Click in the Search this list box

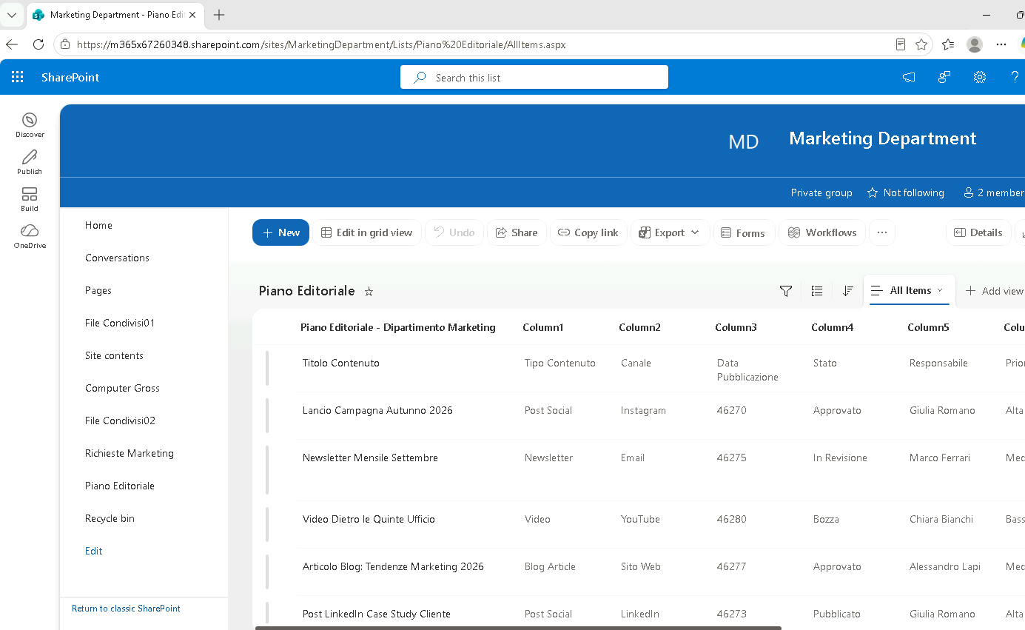pyautogui.click(x=534, y=77)
